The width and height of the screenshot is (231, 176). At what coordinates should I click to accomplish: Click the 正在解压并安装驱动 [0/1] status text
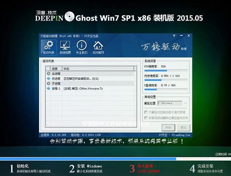81,79
